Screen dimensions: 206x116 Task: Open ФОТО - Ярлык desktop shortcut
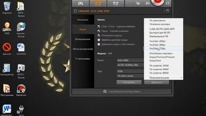click(x=21, y=71)
